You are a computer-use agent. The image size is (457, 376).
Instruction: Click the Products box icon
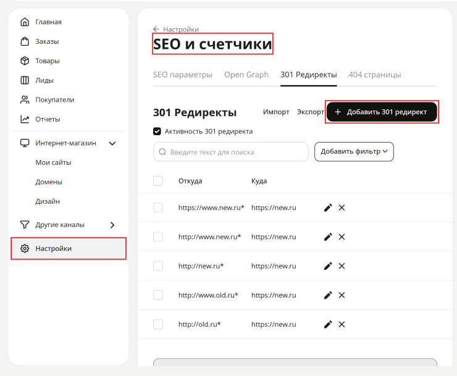[25, 61]
